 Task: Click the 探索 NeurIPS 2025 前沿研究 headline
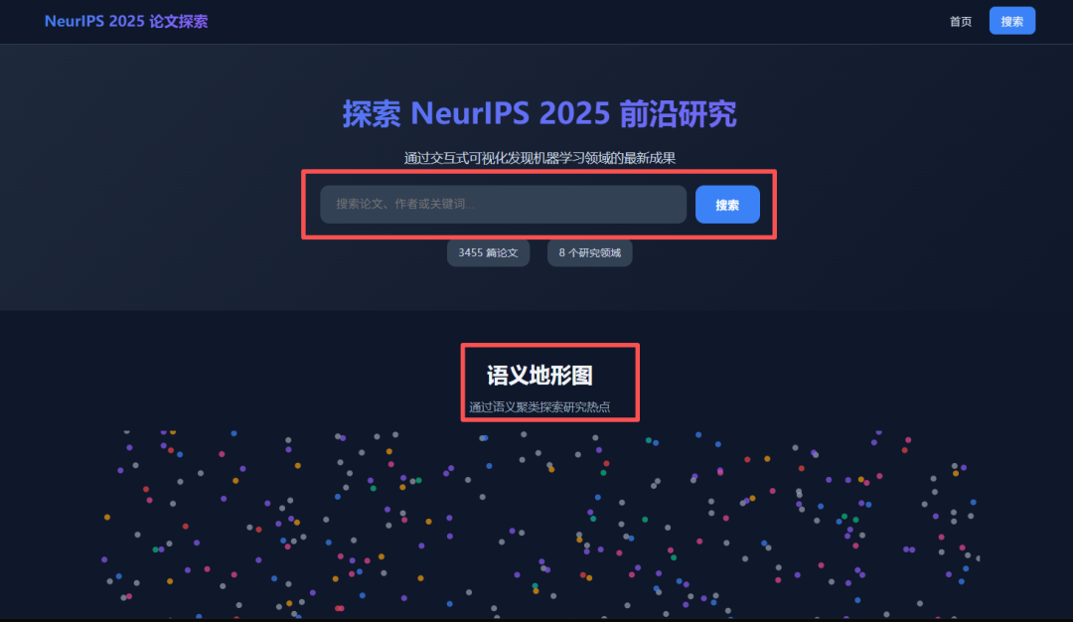[x=539, y=113]
